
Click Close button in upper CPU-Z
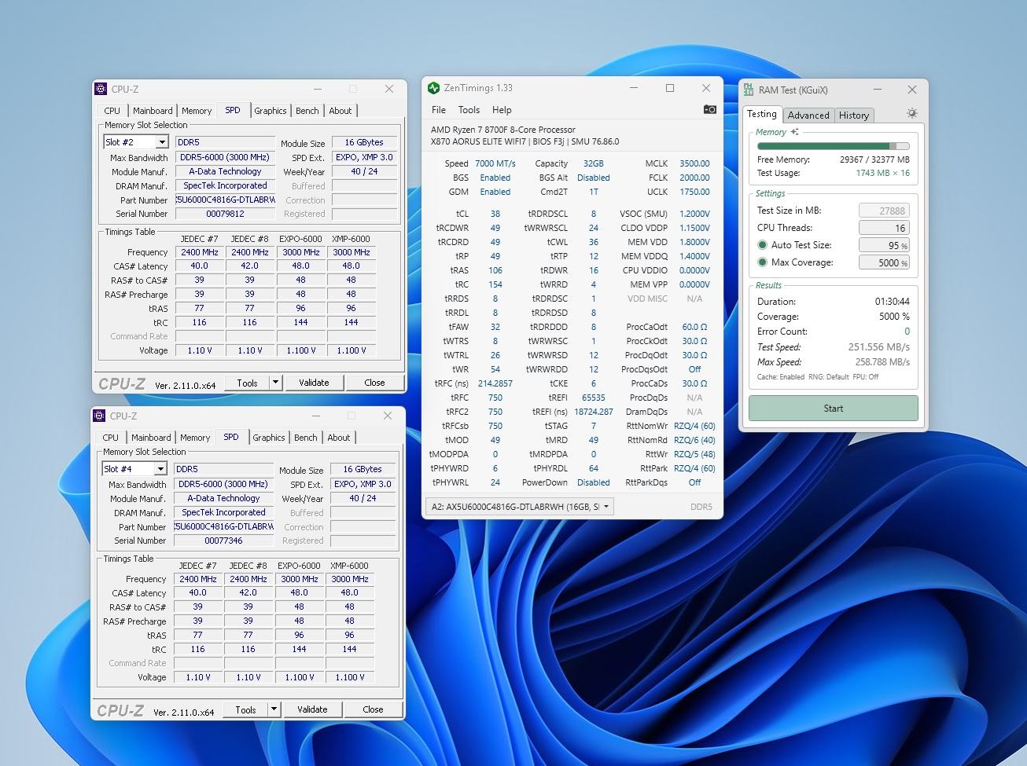374,383
